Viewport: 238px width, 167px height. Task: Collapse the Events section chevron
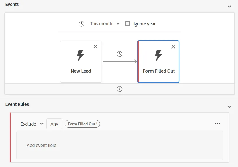pos(229,6)
